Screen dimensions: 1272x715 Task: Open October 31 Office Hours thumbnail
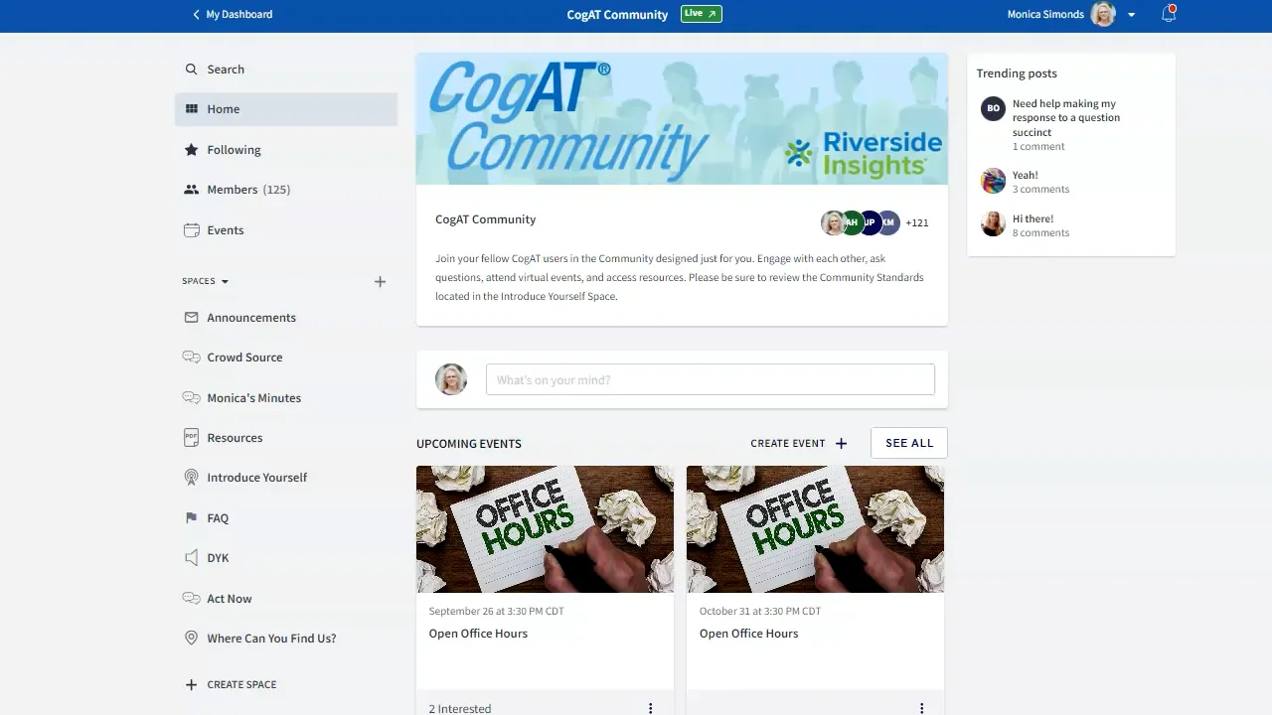point(815,529)
